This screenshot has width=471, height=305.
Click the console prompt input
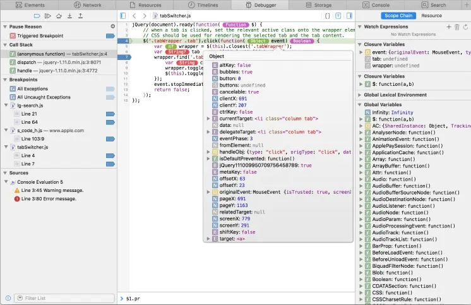237,299
